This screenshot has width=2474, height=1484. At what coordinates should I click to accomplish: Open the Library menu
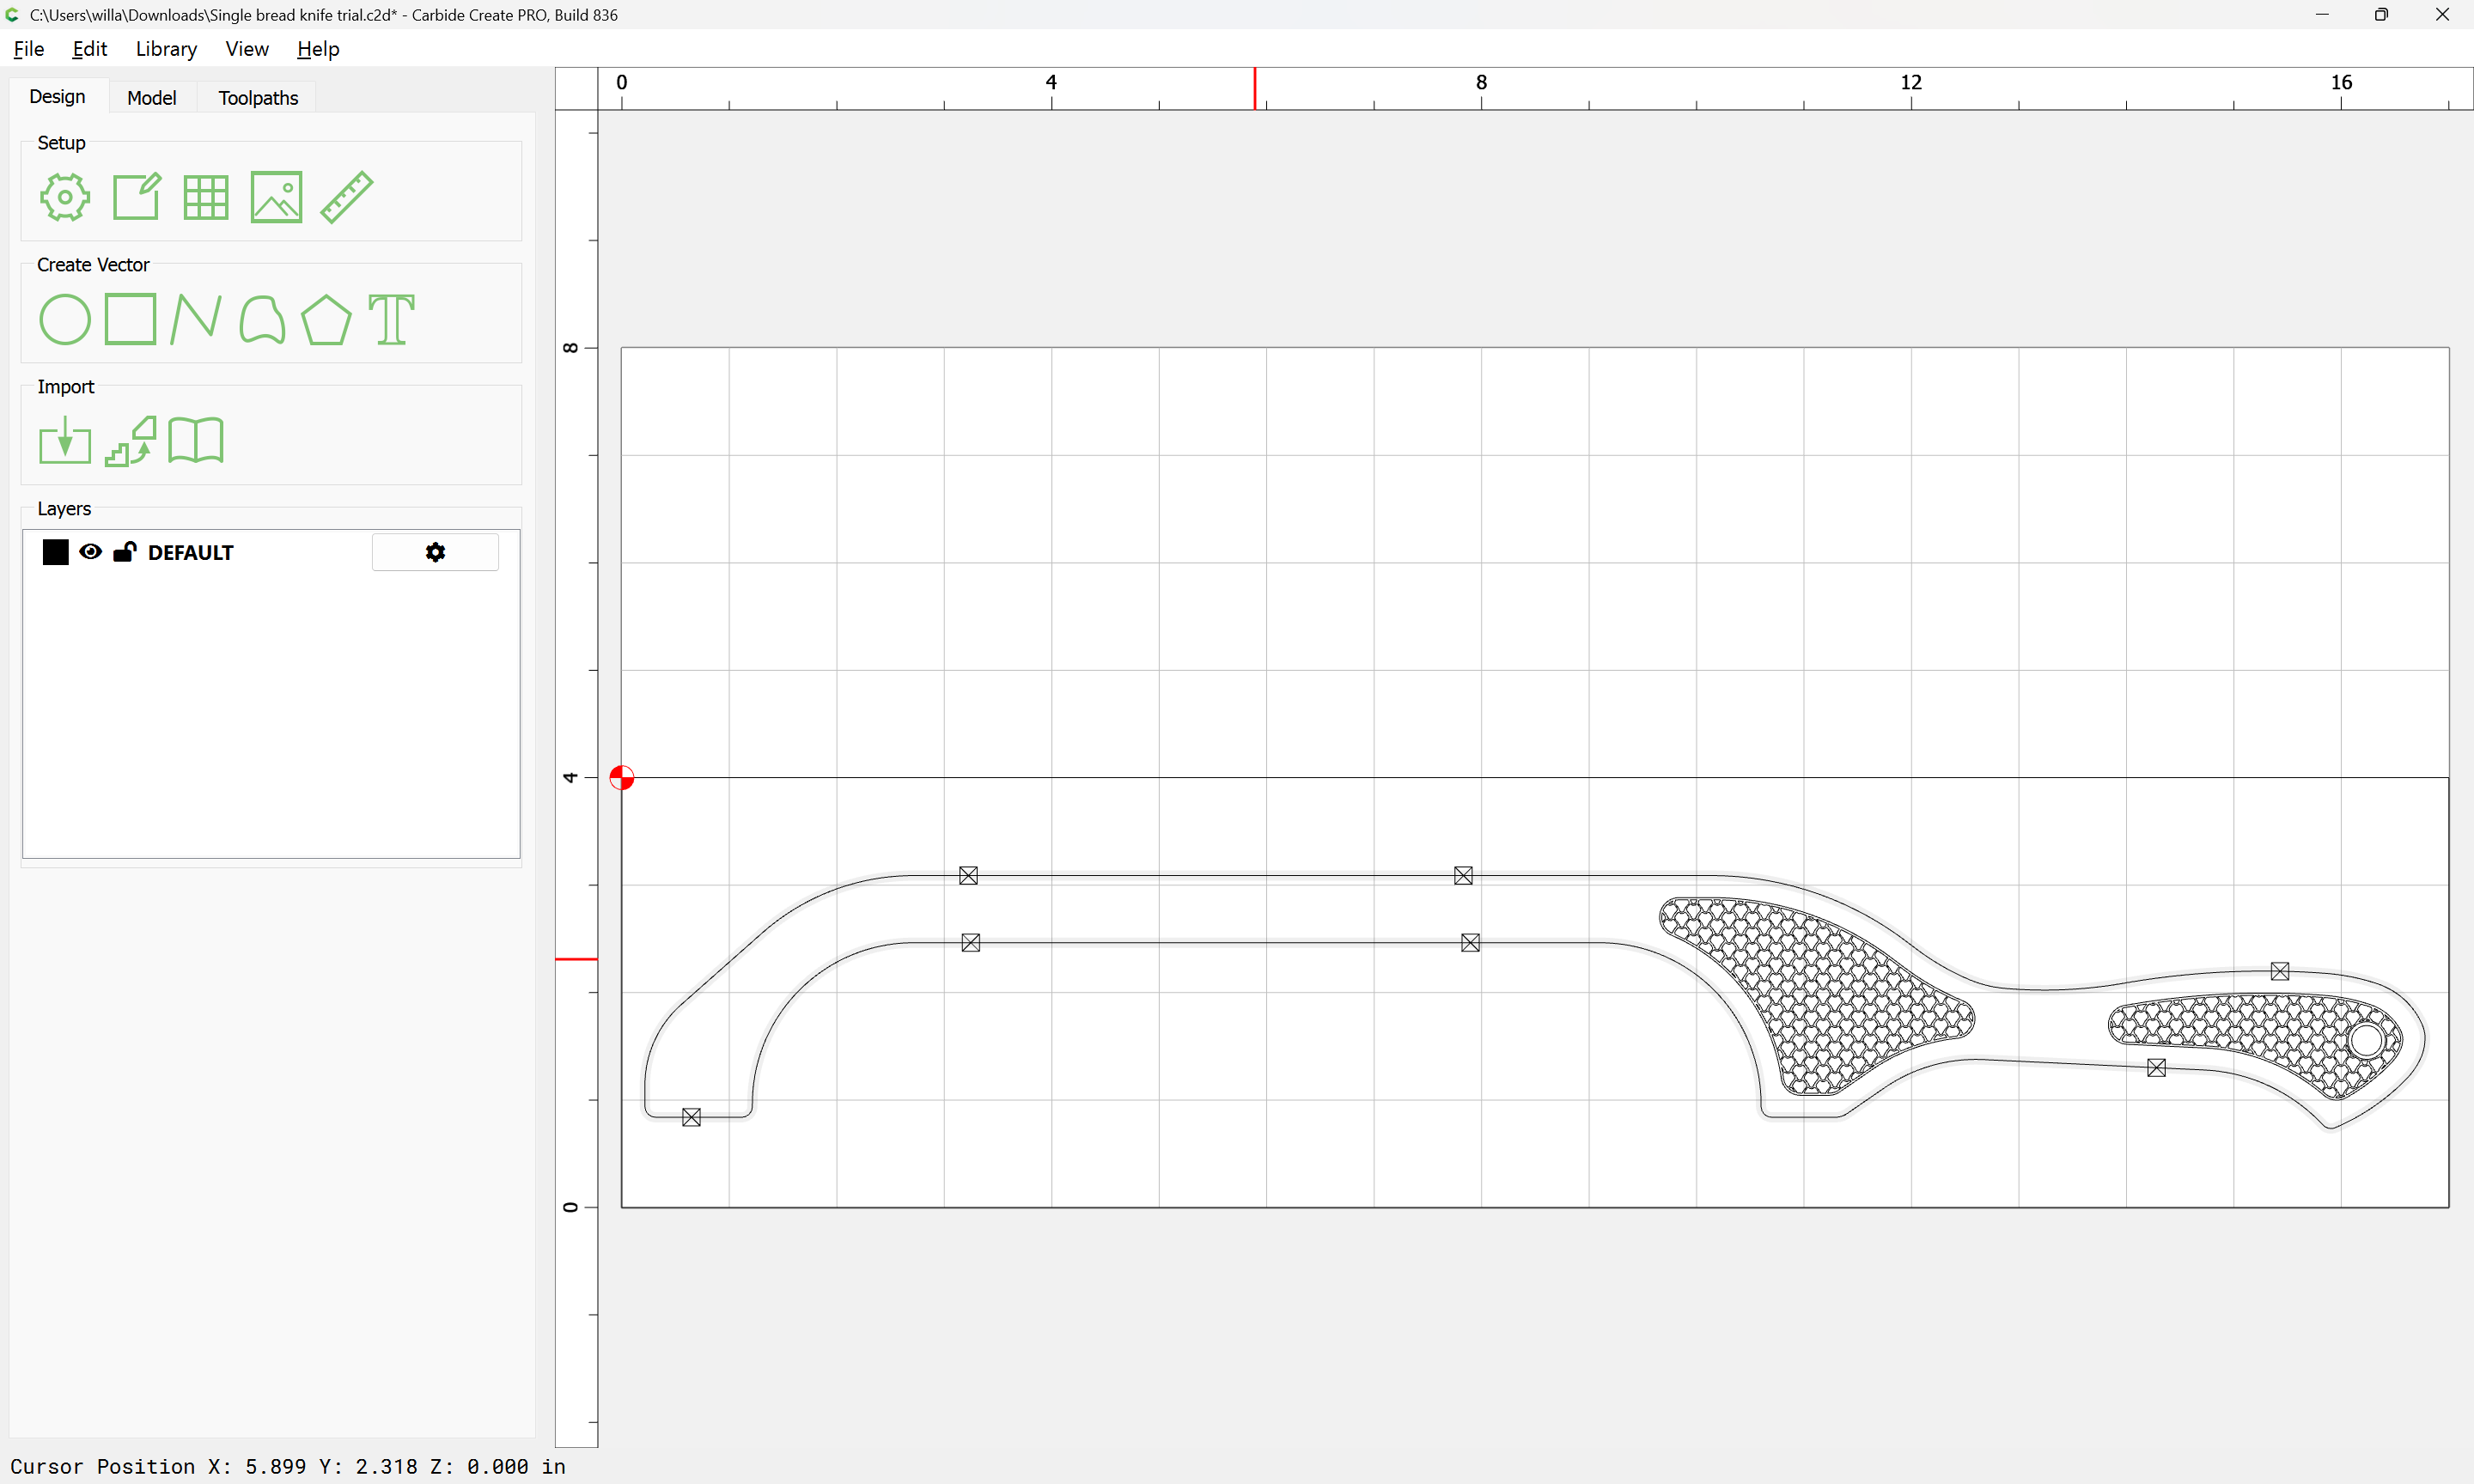166,49
